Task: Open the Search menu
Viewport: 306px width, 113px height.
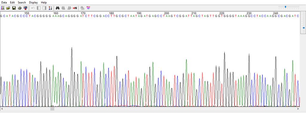Action: (22, 2)
